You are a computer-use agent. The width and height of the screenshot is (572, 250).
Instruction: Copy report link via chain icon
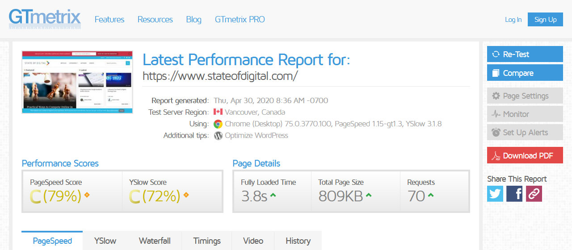(x=534, y=194)
